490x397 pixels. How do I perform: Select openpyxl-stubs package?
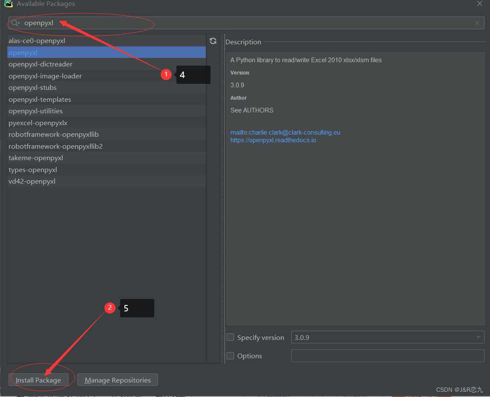pos(107,87)
